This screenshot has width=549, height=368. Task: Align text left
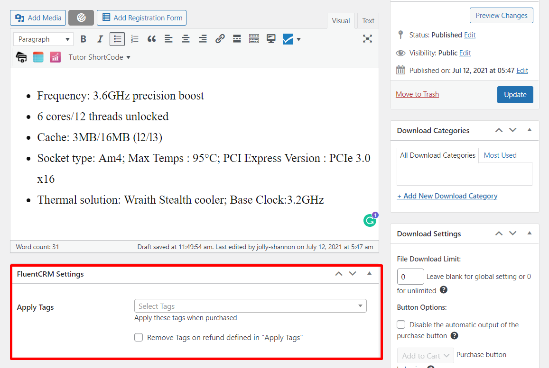click(x=169, y=39)
